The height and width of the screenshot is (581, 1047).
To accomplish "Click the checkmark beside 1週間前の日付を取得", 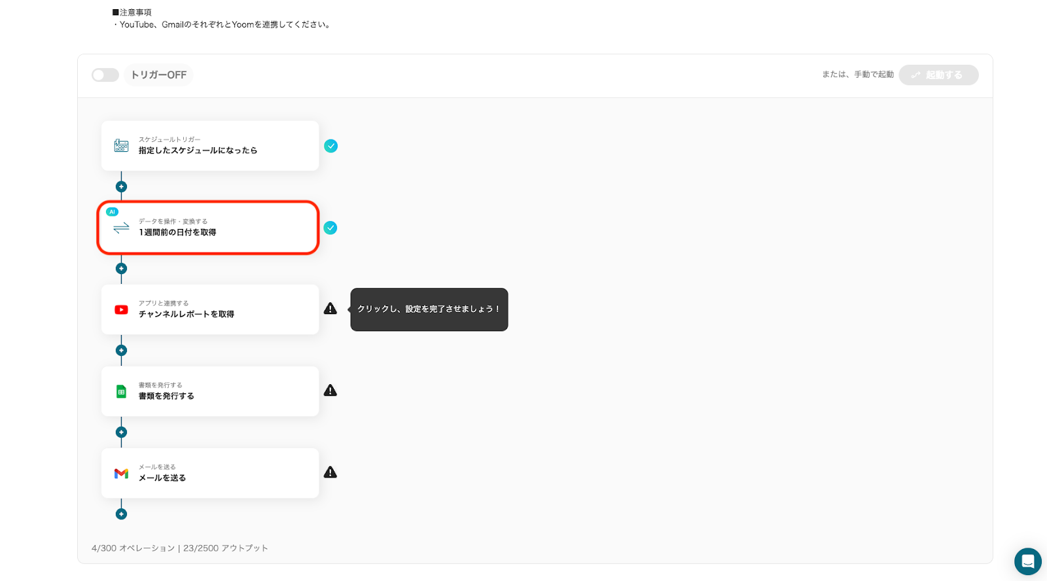I will point(331,228).
